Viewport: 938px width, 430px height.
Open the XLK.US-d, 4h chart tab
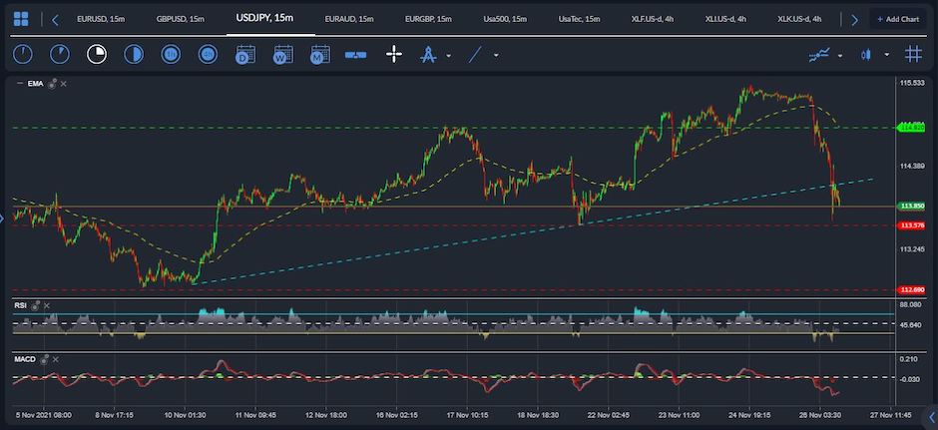pyautogui.click(x=799, y=19)
